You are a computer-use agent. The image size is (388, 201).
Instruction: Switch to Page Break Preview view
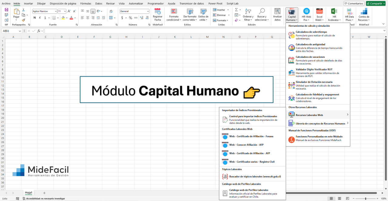click(348, 199)
